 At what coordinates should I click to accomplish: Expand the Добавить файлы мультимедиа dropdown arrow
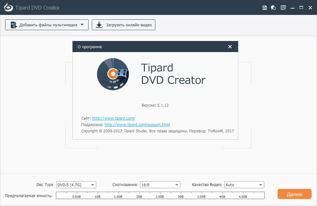coord(82,25)
